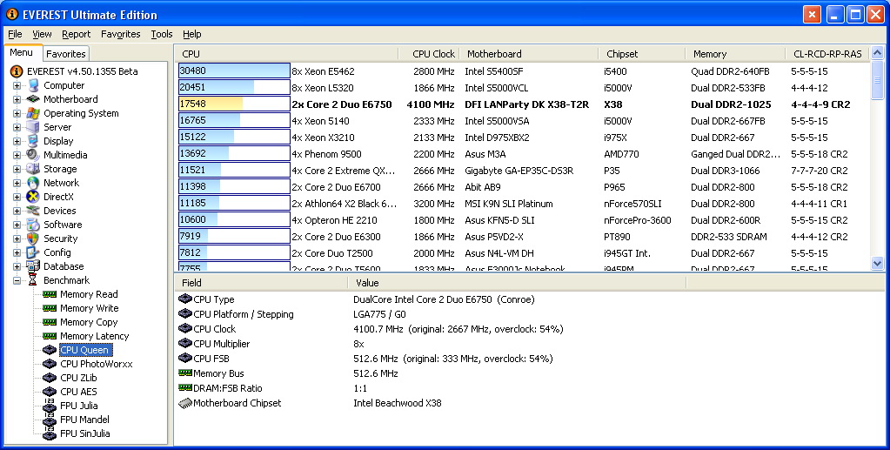Sort by the CL-RCD-RP-RAS column header
The width and height of the screenshot is (890, 450).
(x=827, y=54)
